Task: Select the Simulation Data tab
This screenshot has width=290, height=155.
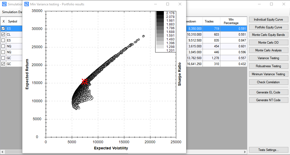Action: [12, 12]
